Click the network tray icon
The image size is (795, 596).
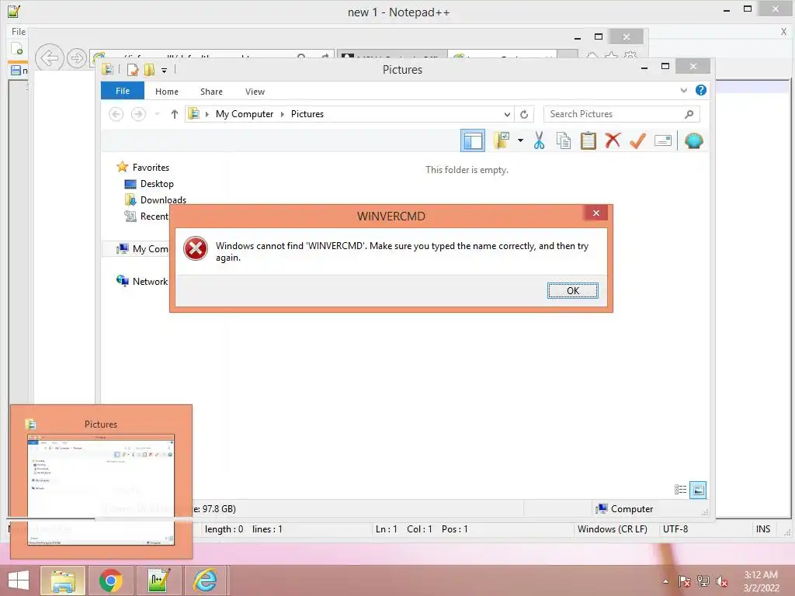pyautogui.click(x=703, y=581)
